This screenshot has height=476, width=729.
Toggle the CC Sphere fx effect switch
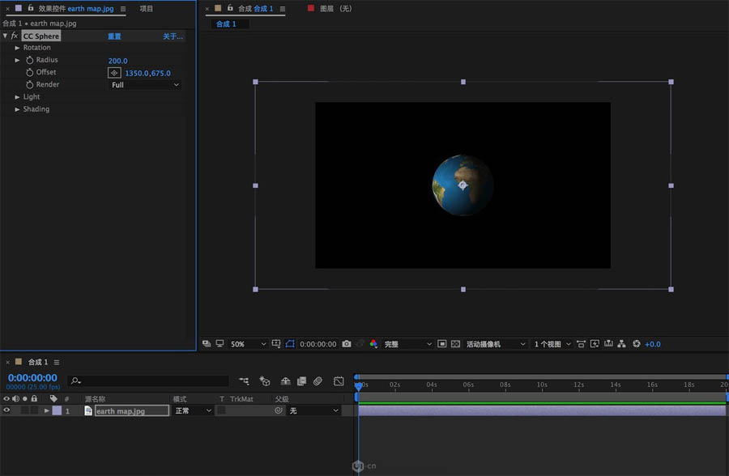[15, 36]
